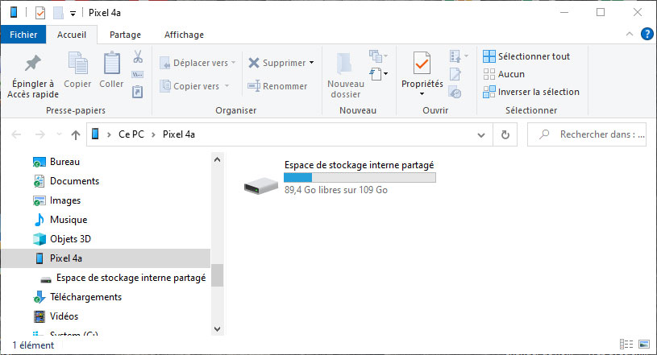This screenshot has height=355, width=657.
Task: Switch to large icons view in status bar
Action: click(644, 344)
